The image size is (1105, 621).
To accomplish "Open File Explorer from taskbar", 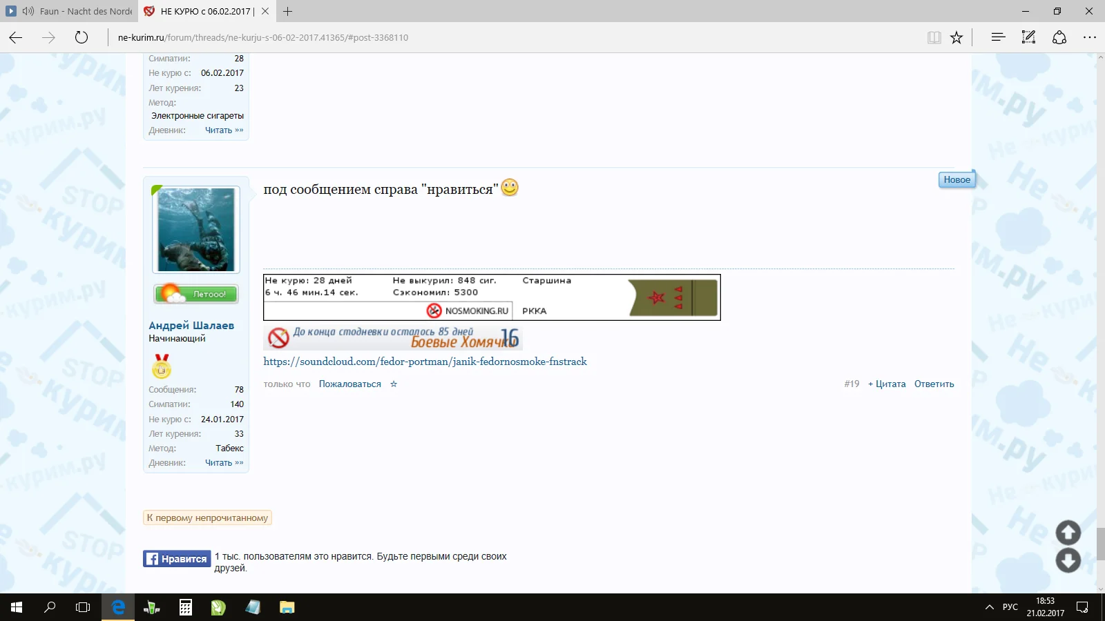I will [x=287, y=607].
